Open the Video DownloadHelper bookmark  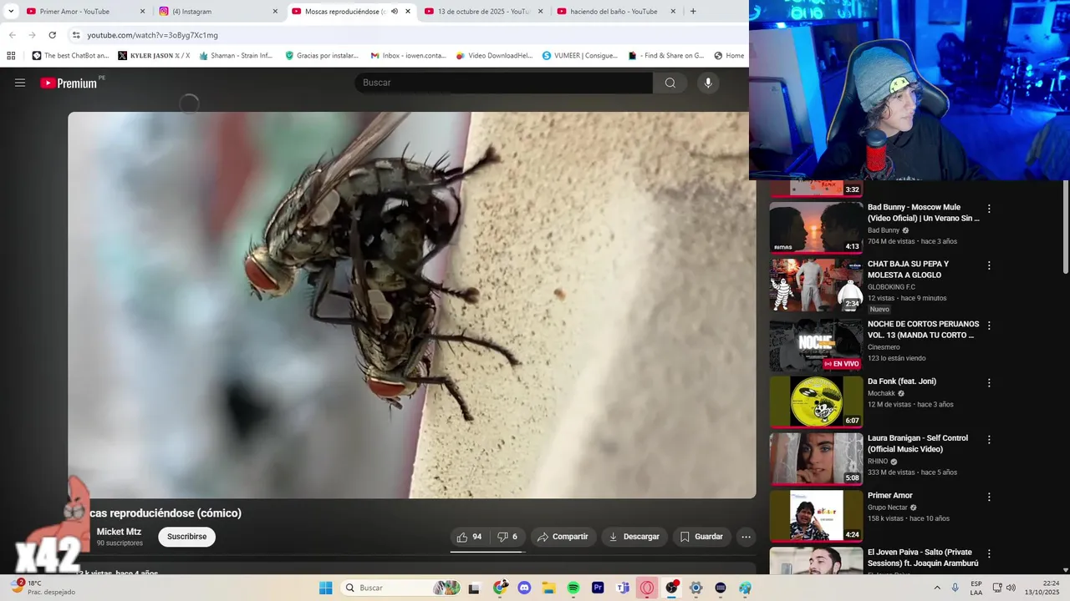[x=494, y=56]
